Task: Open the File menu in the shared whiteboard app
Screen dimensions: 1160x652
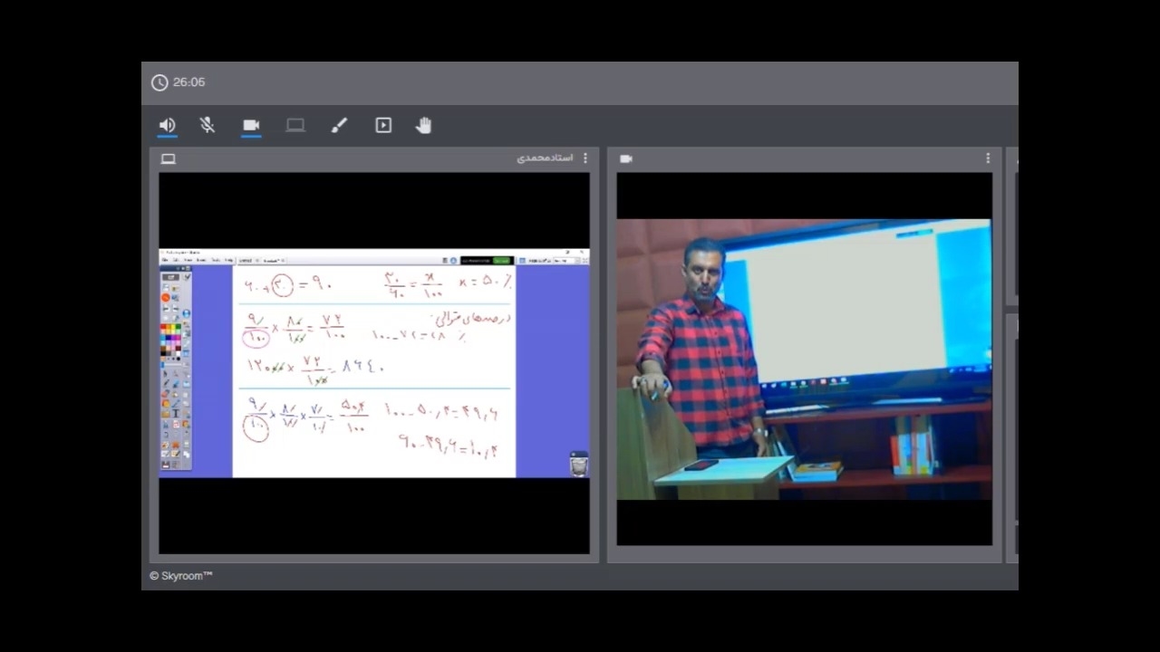Action: (x=165, y=260)
